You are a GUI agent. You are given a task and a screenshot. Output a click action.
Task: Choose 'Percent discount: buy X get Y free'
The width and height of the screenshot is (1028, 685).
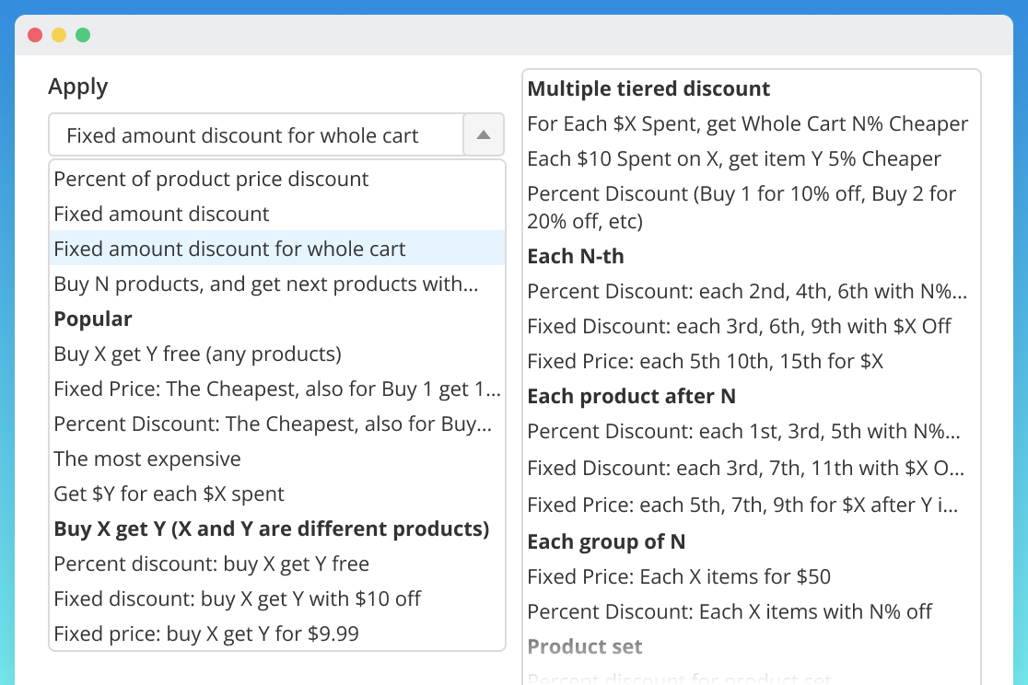211,564
